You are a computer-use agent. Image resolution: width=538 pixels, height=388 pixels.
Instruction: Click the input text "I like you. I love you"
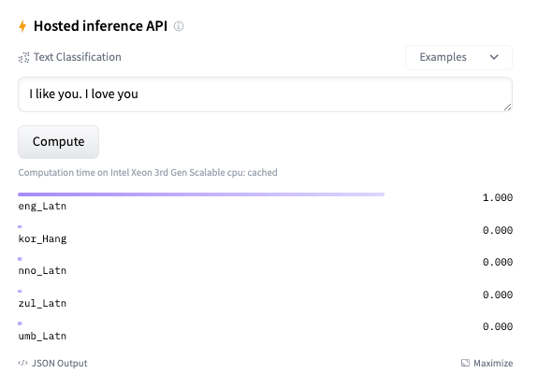83,93
